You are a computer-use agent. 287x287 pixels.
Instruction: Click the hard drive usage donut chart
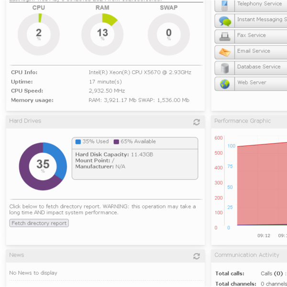point(43,166)
